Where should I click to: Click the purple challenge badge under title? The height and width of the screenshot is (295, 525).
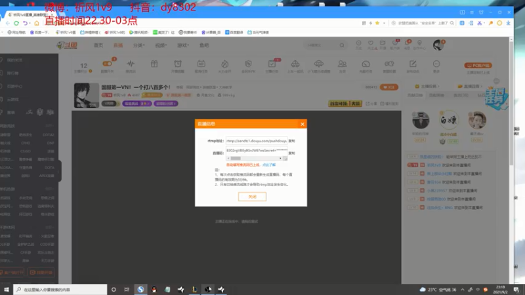pos(136,104)
